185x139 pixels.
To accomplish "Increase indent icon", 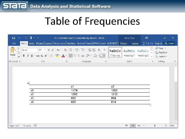I will coord(94,50).
